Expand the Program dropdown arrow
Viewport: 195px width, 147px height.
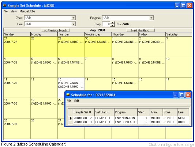[x=151, y=18]
